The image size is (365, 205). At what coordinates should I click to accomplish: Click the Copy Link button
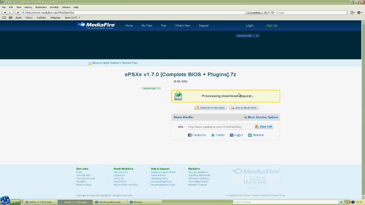(264, 126)
